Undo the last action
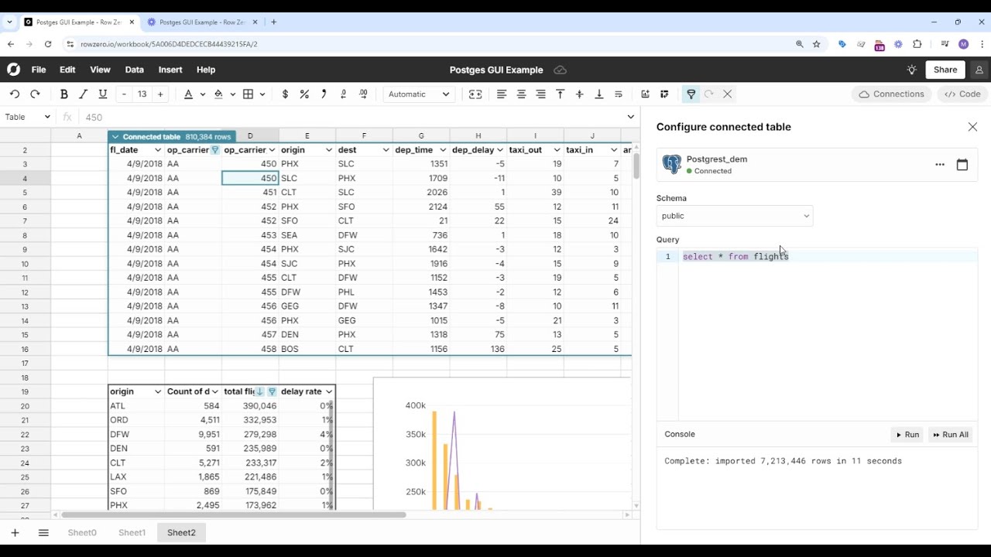Viewport: 991px width, 557px height. (15, 94)
